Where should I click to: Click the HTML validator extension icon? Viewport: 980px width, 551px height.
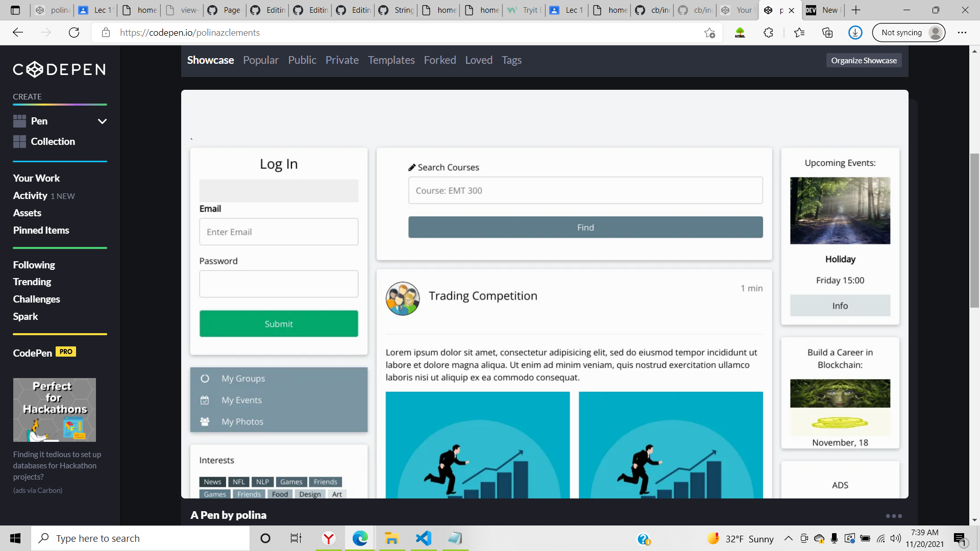point(739,32)
